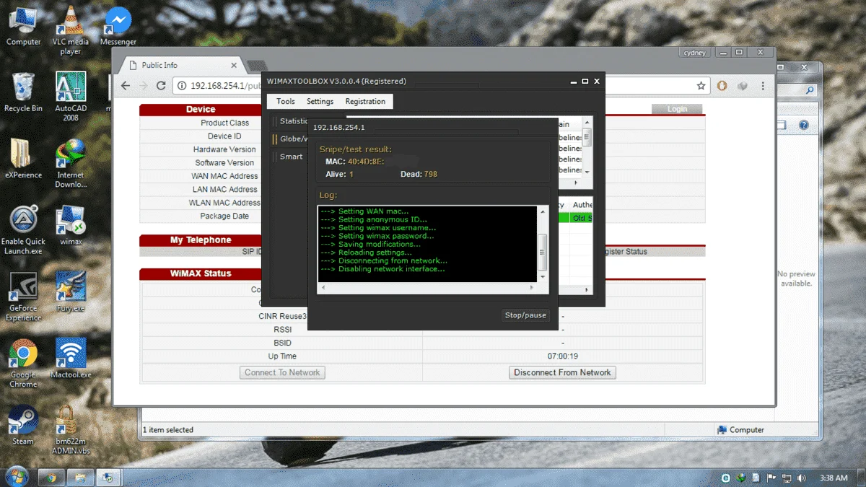This screenshot has width=866, height=487.
Task: Click Log horizontal scrollbar right arrow
Action: (x=533, y=288)
